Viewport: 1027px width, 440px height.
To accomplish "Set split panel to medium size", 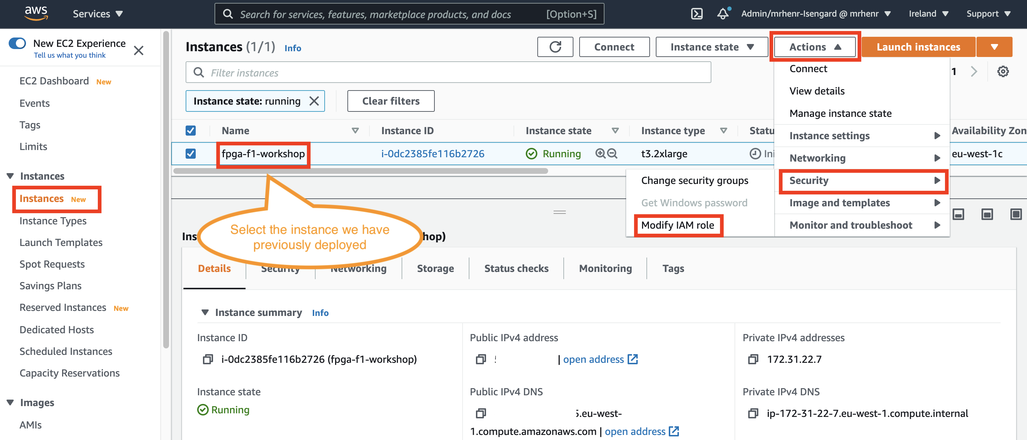I will 987,214.
